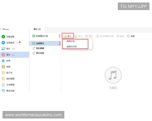Select 全部音乐 all music list
The width and height of the screenshot is (152, 121).
coord(45,43)
